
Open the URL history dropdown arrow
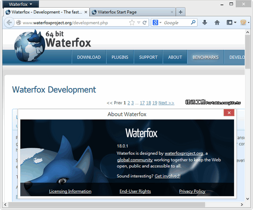[139, 23]
